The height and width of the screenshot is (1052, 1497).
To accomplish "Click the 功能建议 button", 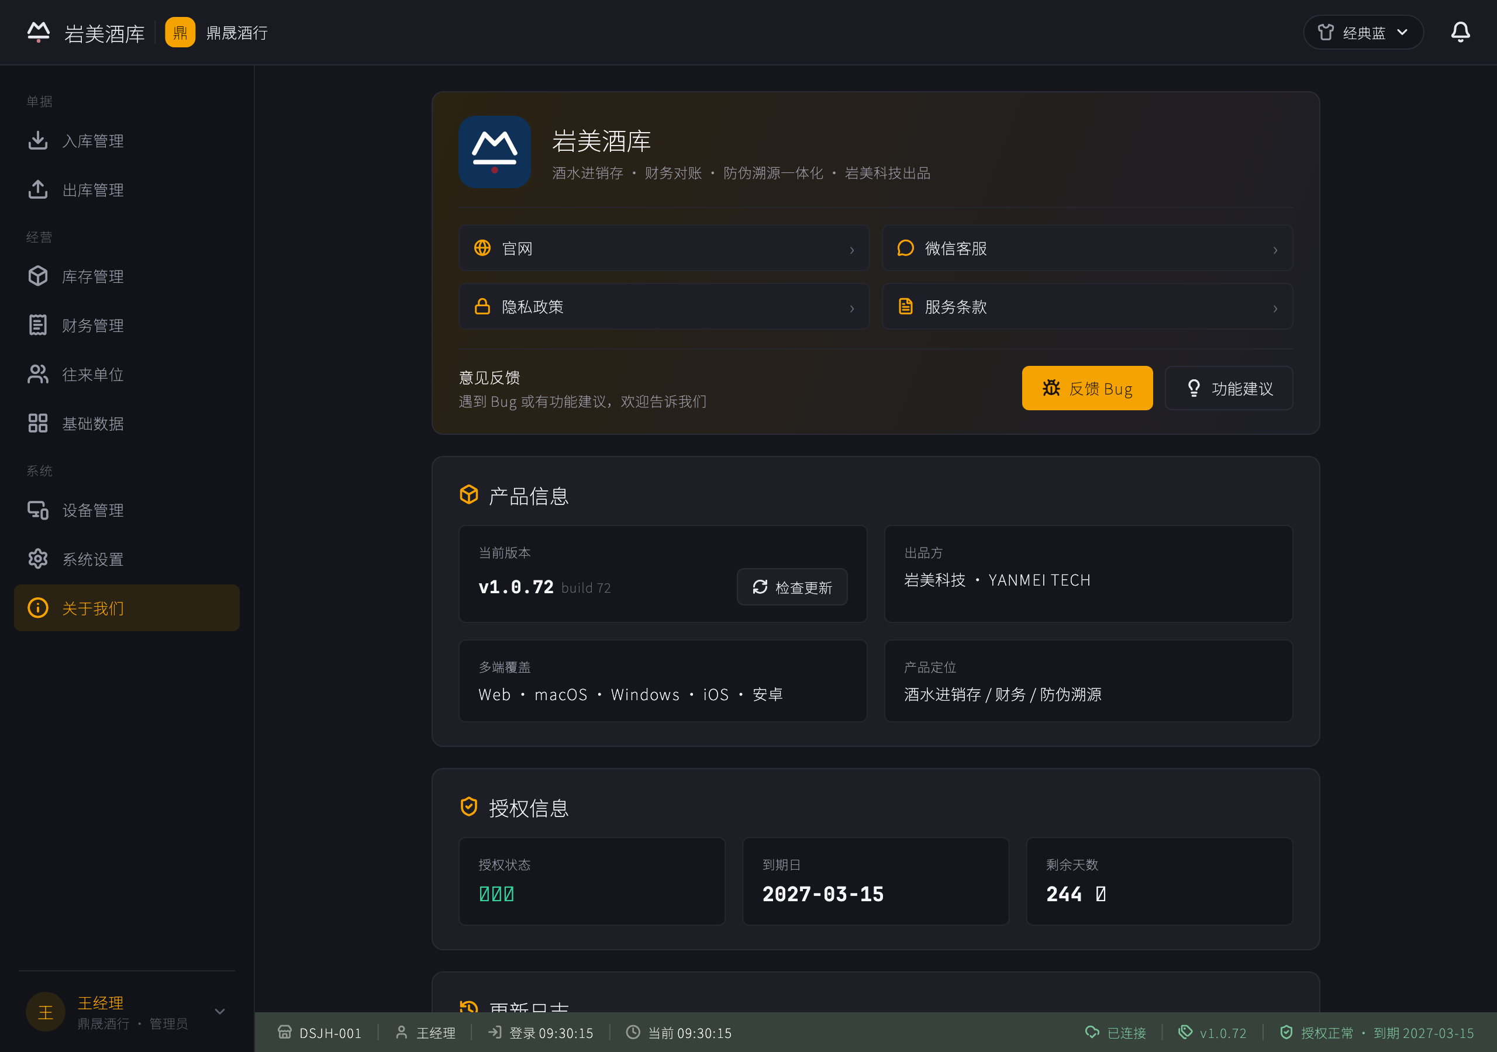I will tap(1229, 389).
